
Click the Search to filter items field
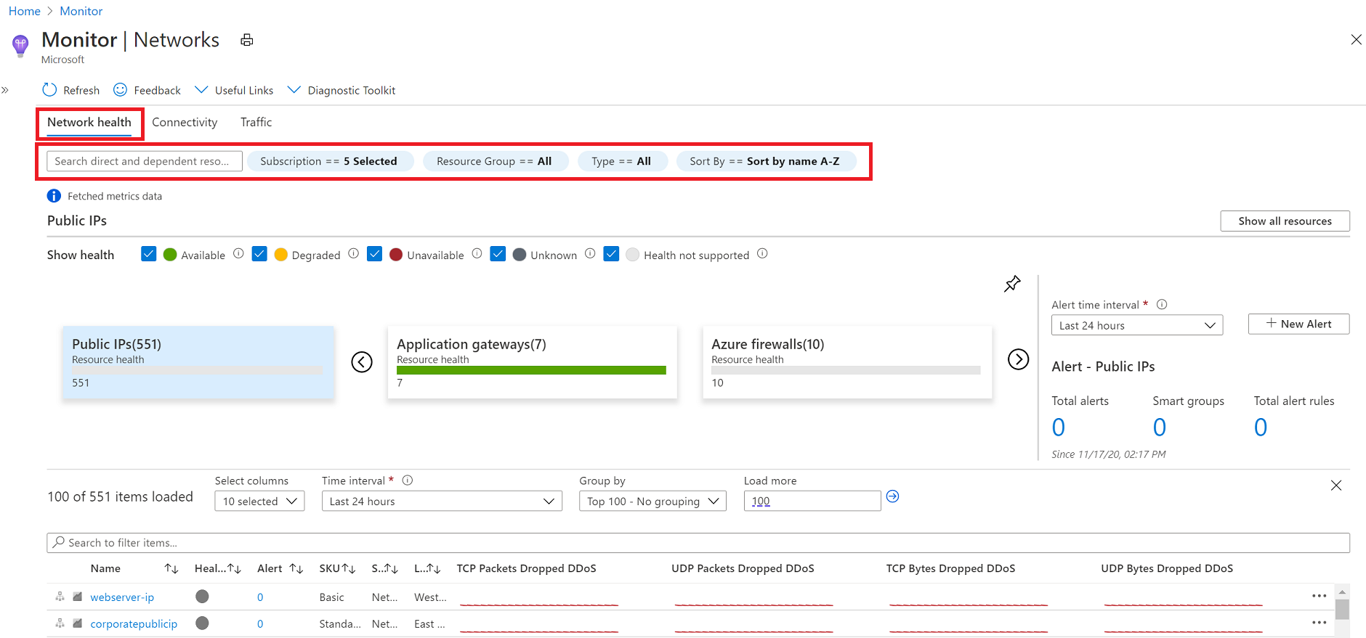coord(698,543)
